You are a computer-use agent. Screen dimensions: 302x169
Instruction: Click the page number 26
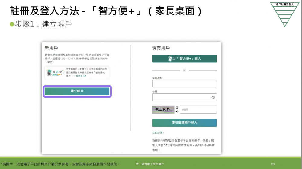point(273,164)
